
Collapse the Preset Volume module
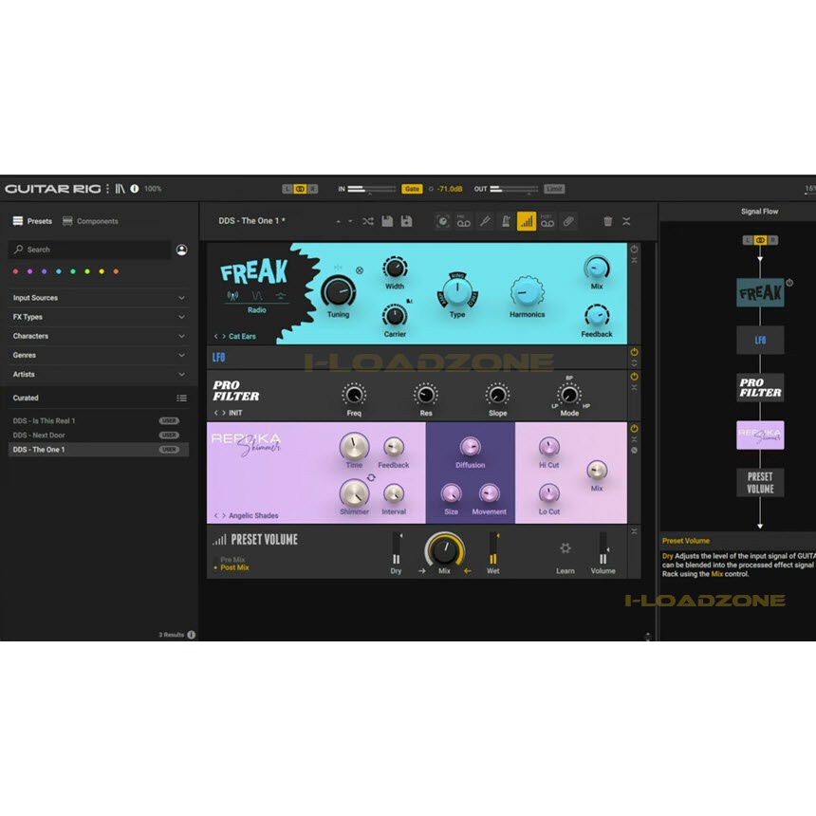pyautogui.click(x=635, y=531)
